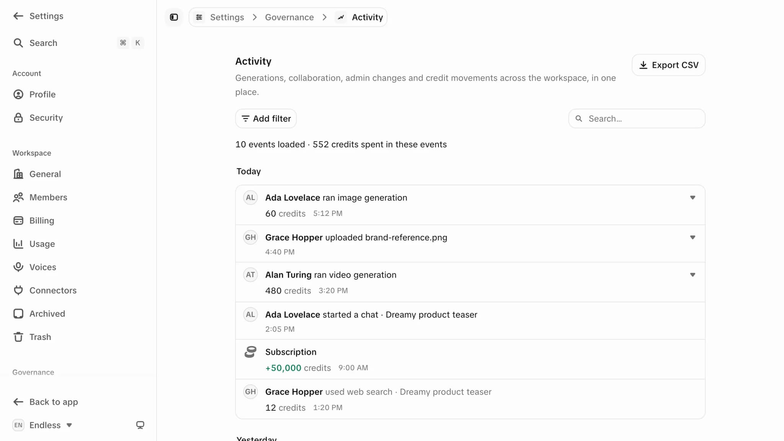
Task: Select Settings in the breadcrumb
Action: pos(227,17)
